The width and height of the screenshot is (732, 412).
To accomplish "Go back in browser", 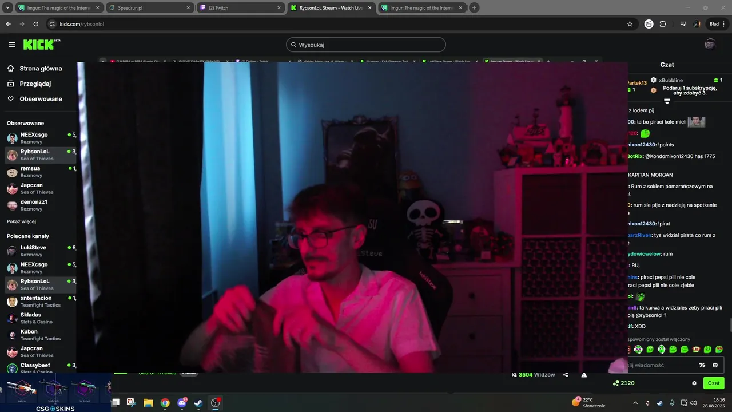I will [8, 24].
